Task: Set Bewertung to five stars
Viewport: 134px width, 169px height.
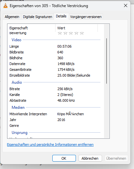Action: point(82,33)
